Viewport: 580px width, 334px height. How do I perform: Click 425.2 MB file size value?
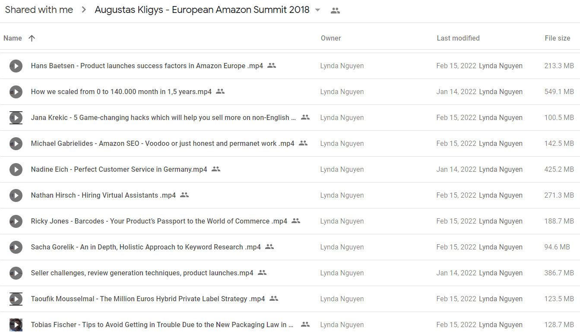pos(559,170)
